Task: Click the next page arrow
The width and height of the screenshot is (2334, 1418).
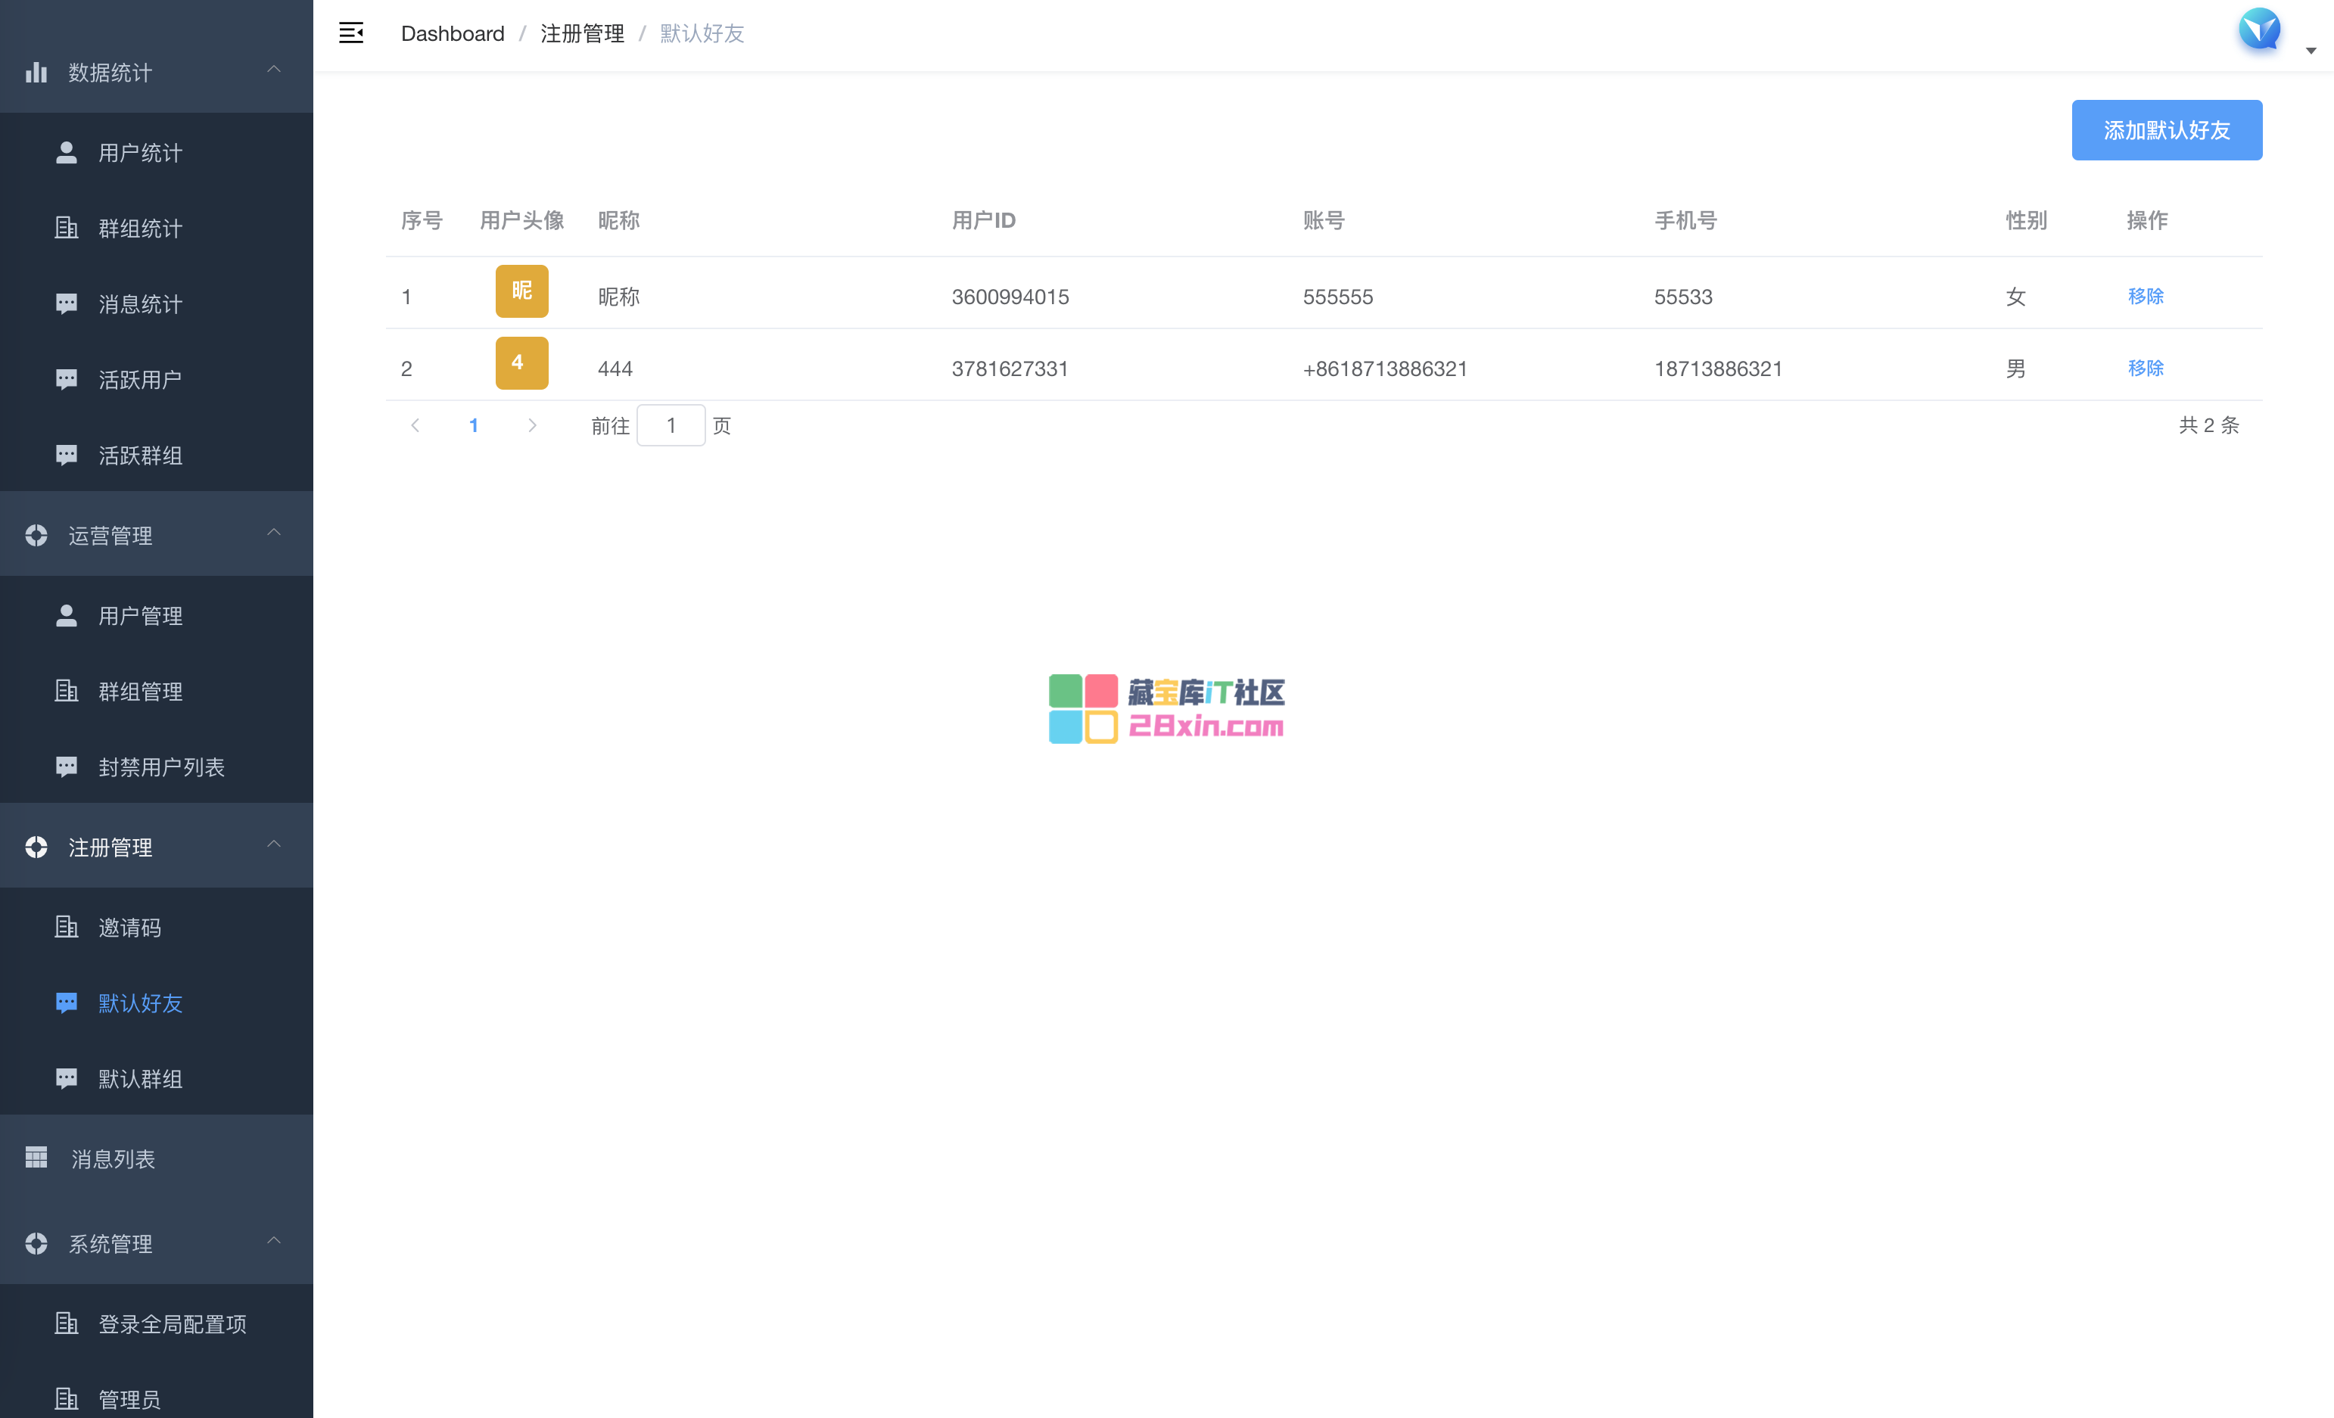Action: click(532, 425)
